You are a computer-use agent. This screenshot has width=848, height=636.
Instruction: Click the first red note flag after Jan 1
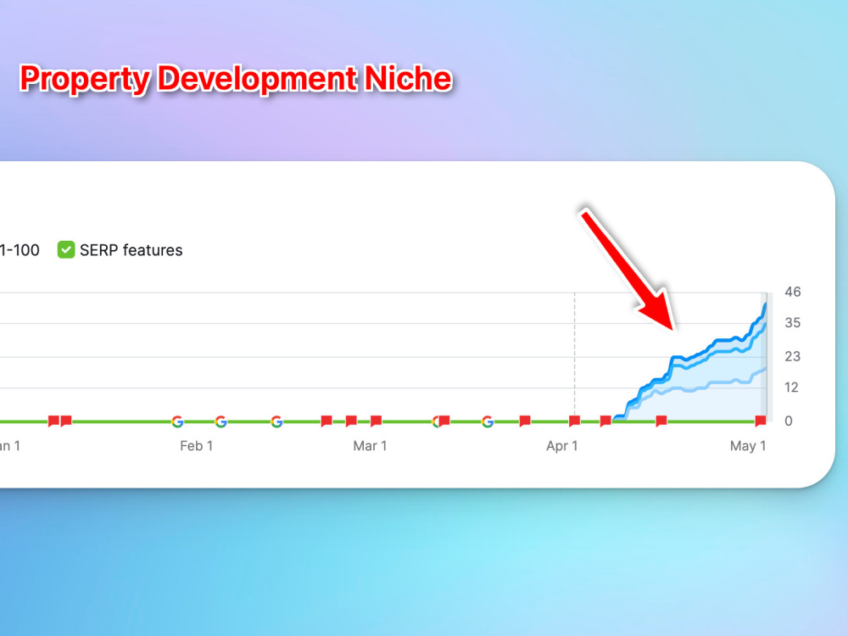[x=53, y=421]
